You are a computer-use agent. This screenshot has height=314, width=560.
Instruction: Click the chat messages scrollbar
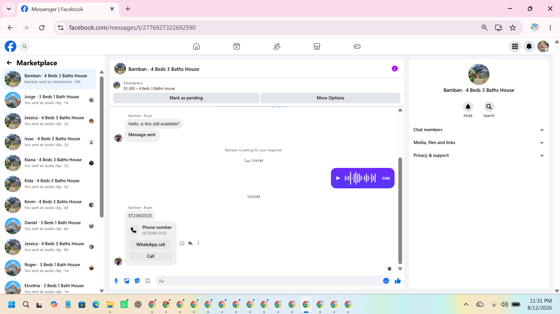click(400, 210)
